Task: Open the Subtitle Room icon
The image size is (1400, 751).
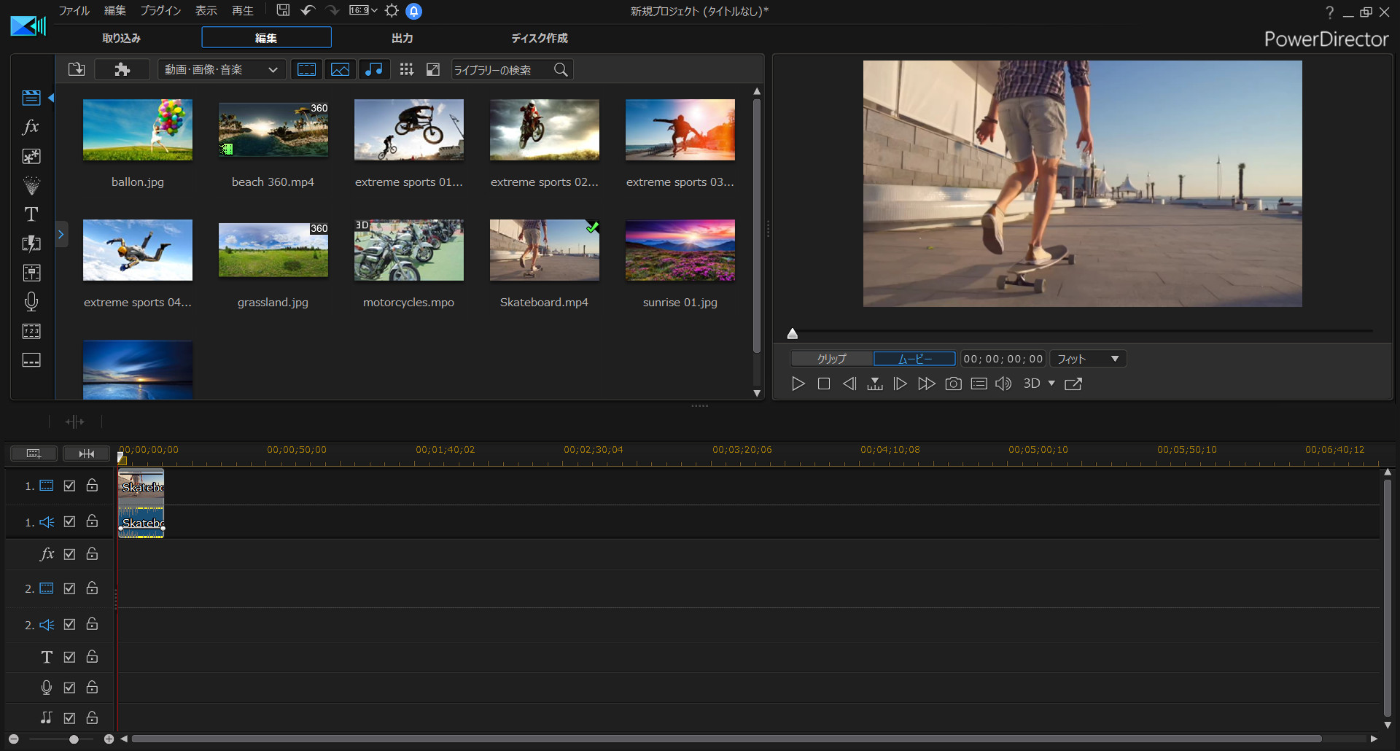Action: click(31, 360)
